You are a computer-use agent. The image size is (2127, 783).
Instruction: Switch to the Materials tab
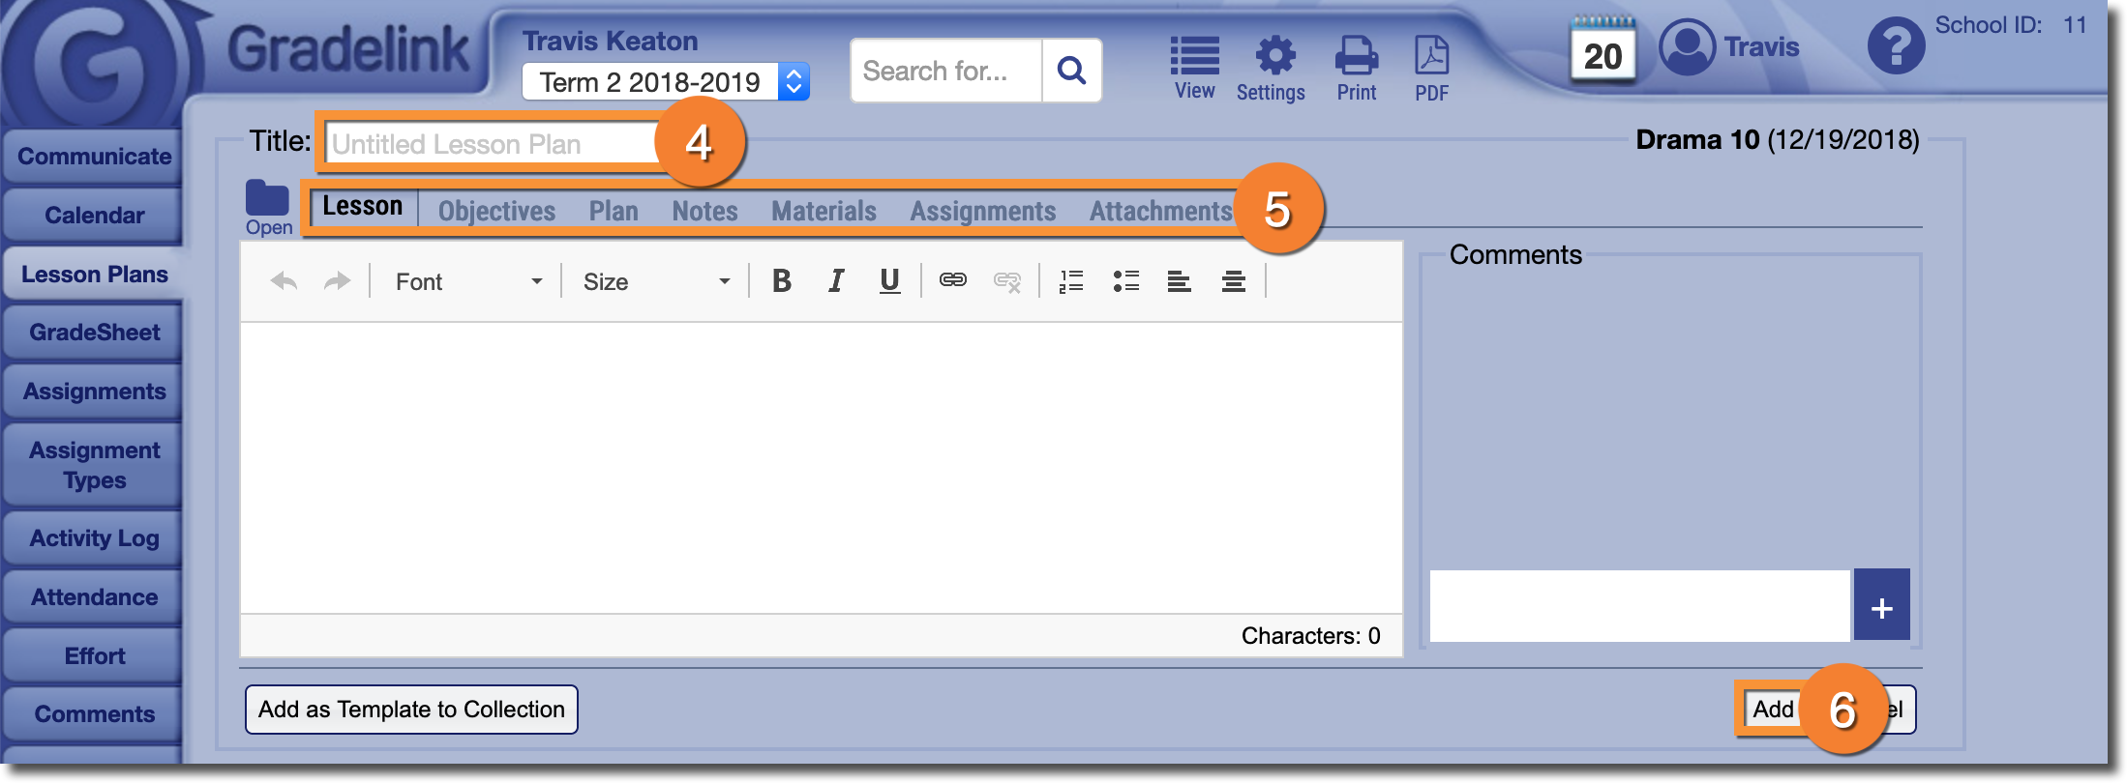tap(824, 211)
